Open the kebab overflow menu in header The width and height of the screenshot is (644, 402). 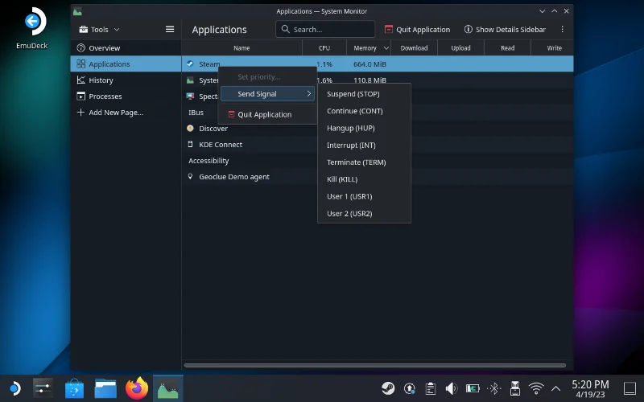[x=562, y=30]
